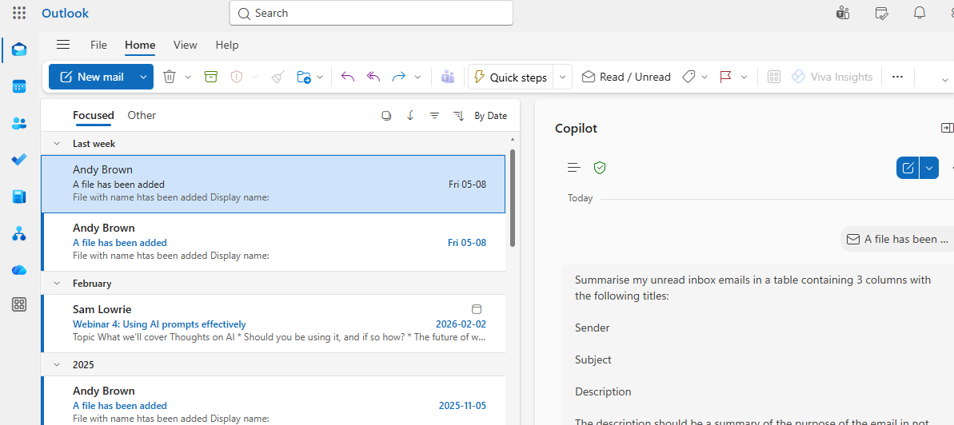Switch to the Other inbox tab
This screenshot has width=954, height=425.
point(142,116)
